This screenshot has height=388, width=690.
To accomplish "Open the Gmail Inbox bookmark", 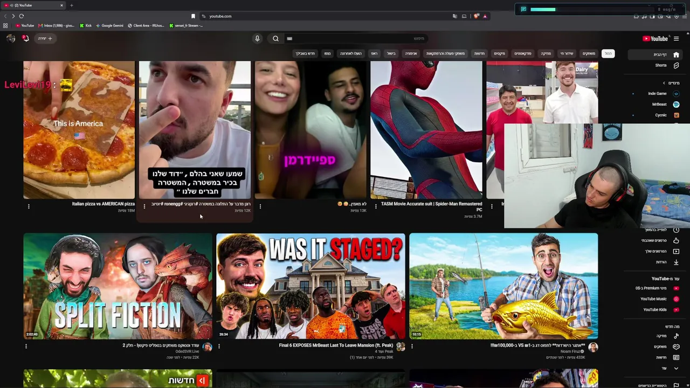I will pyautogui.click(x=56, y=25).
